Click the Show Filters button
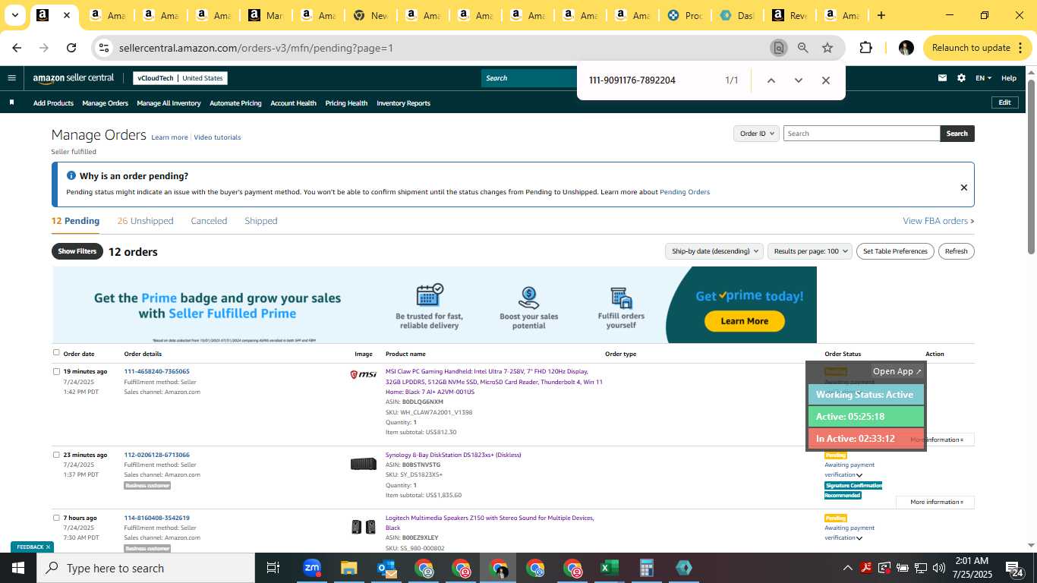1037x583 pixels. pos(77,251)
